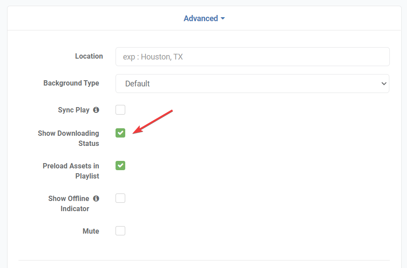Click the Background Type label
The image size is (407, 268).
click(x=71, y=83)
